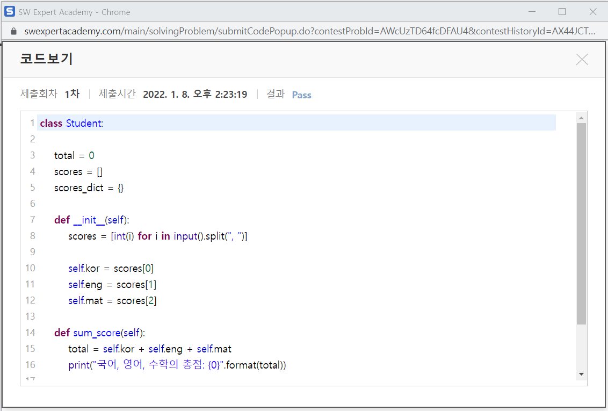Click the SW Expert Academy favicon in title bar

tap(10, 12)
